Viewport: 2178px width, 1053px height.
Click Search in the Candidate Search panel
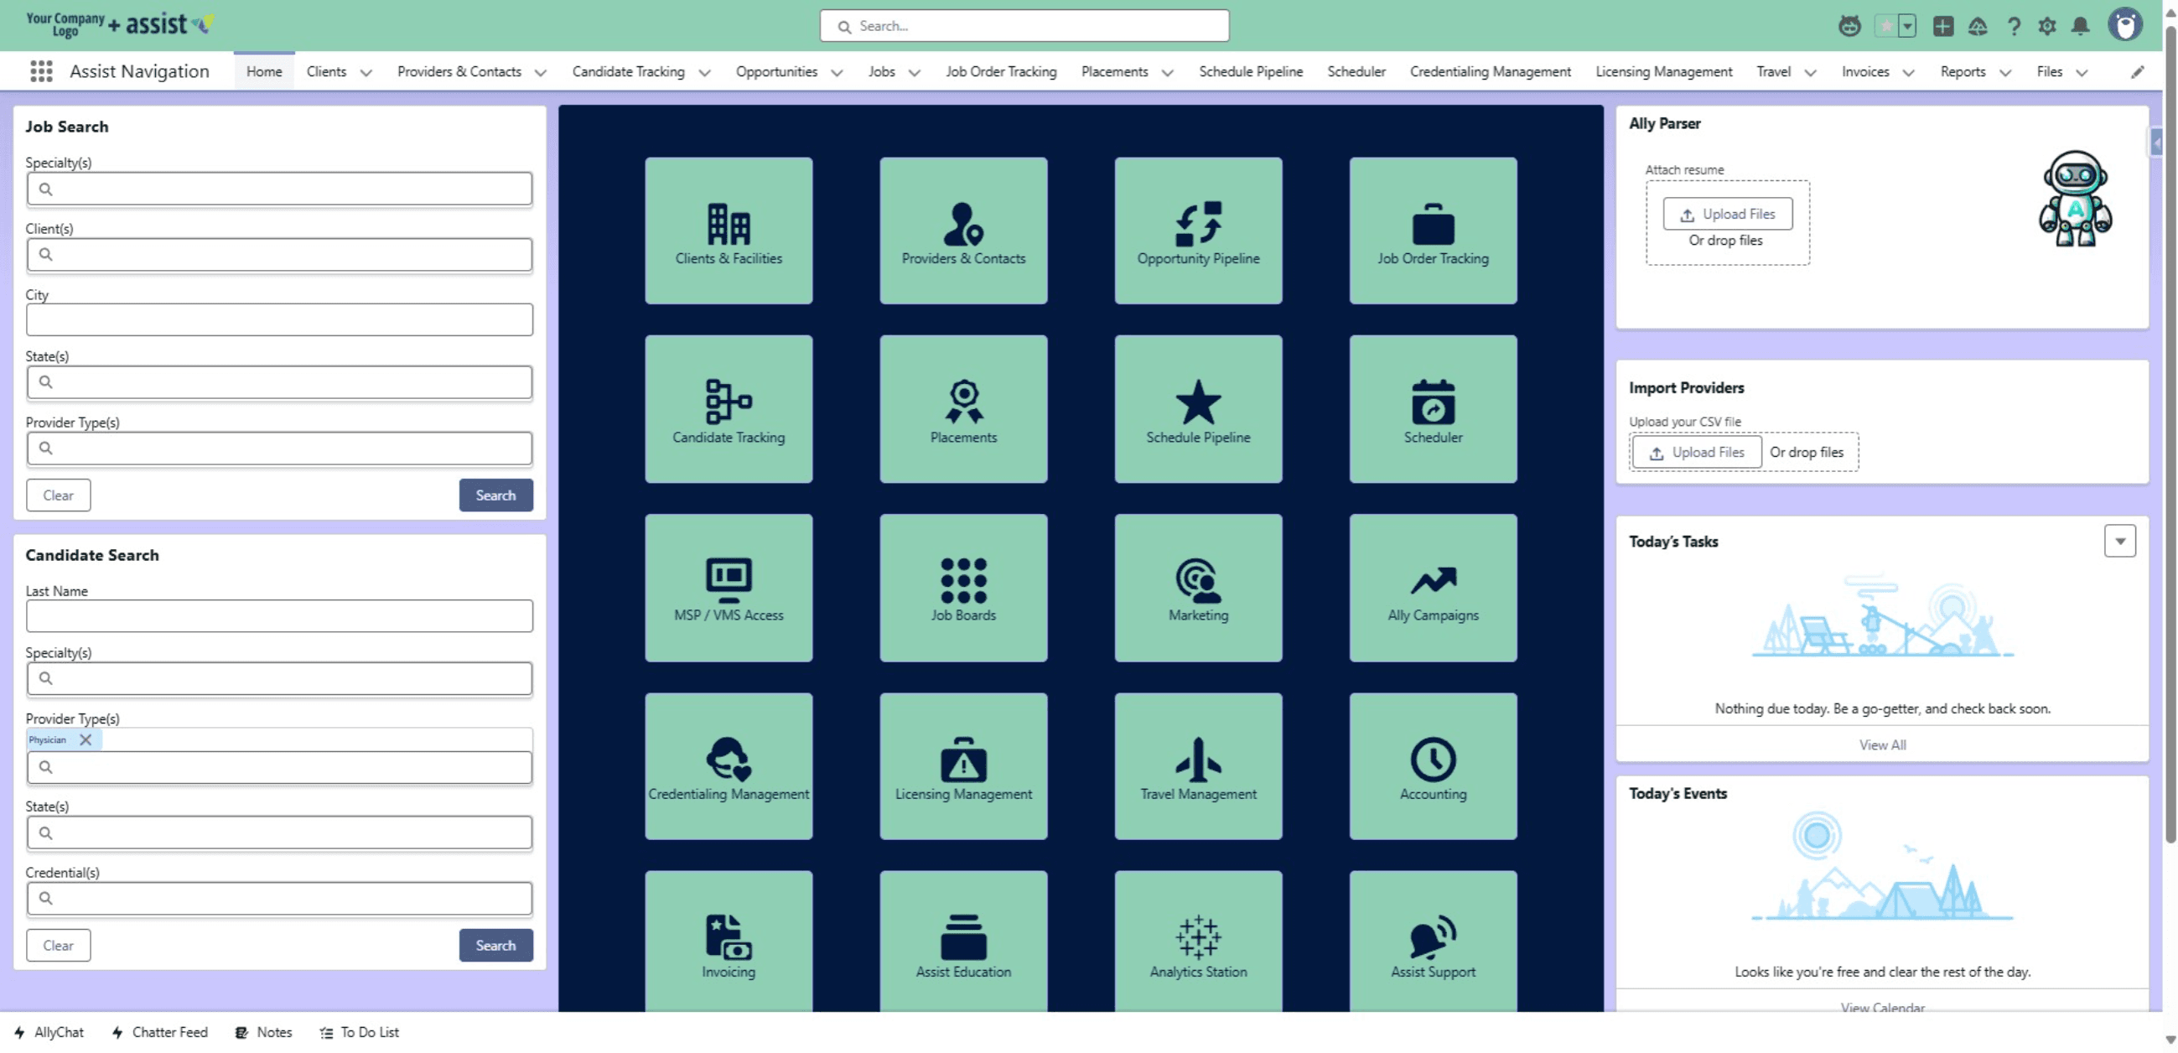495,946
